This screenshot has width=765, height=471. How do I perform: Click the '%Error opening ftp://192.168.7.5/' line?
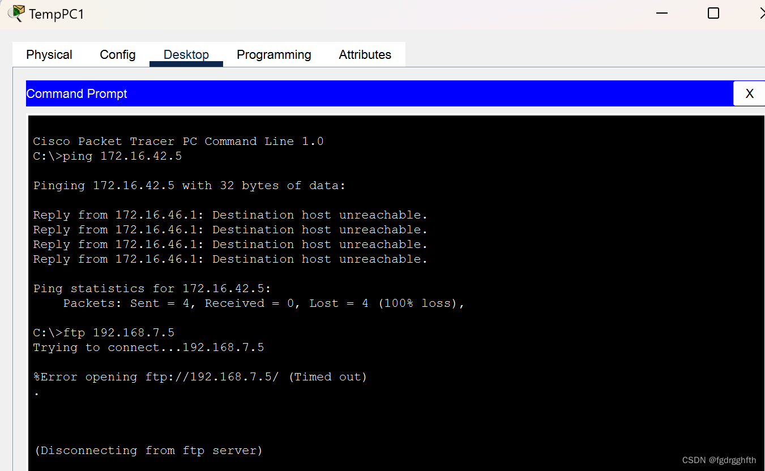pos(200,377)
